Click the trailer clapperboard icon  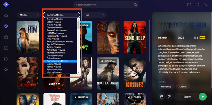[161, 97]
